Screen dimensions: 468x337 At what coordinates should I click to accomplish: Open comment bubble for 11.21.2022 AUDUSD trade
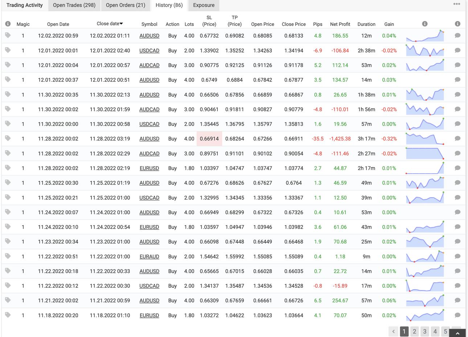[x=457, y=300]
